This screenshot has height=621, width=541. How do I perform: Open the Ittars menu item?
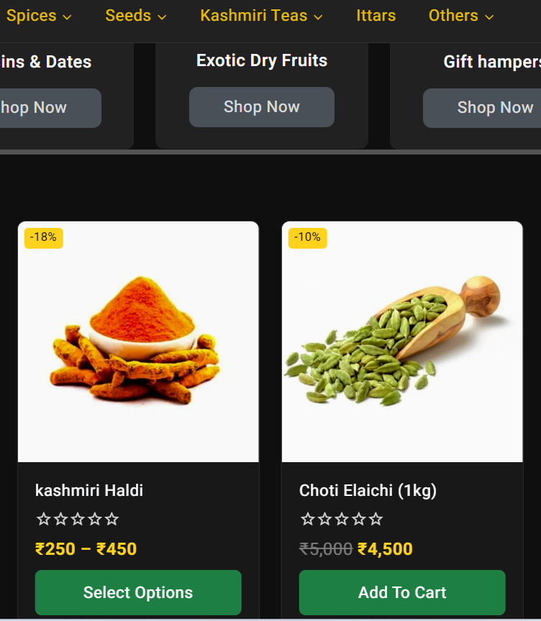[x=376, y=15]
